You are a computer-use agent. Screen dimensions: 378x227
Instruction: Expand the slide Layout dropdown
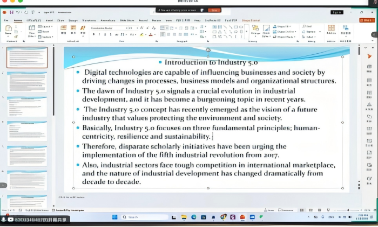coord(46,26)
